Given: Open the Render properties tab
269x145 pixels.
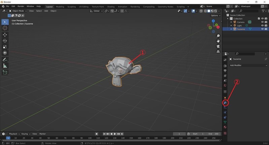Looking at the screenshot, I should 225,66.
